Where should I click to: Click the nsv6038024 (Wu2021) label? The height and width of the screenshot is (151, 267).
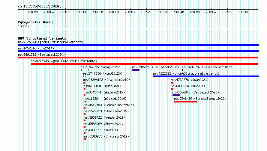click(x=188, y=86)
